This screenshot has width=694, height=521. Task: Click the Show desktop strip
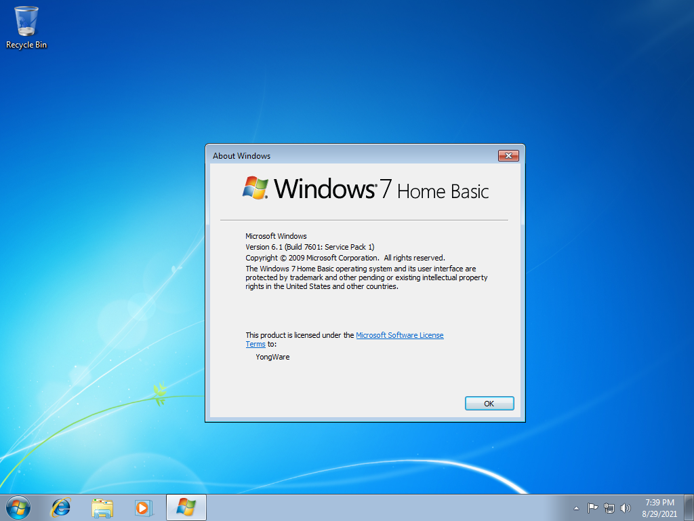689,507
